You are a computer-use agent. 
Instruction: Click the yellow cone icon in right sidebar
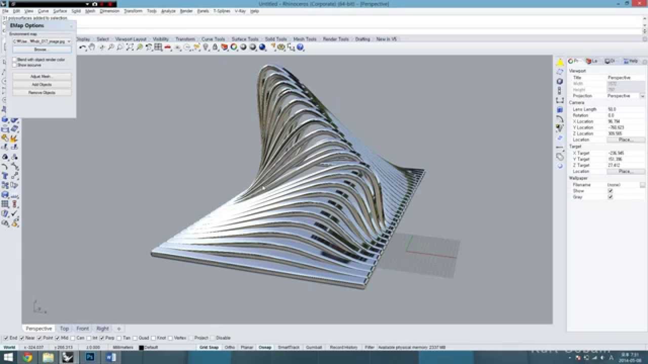[560, 62]
